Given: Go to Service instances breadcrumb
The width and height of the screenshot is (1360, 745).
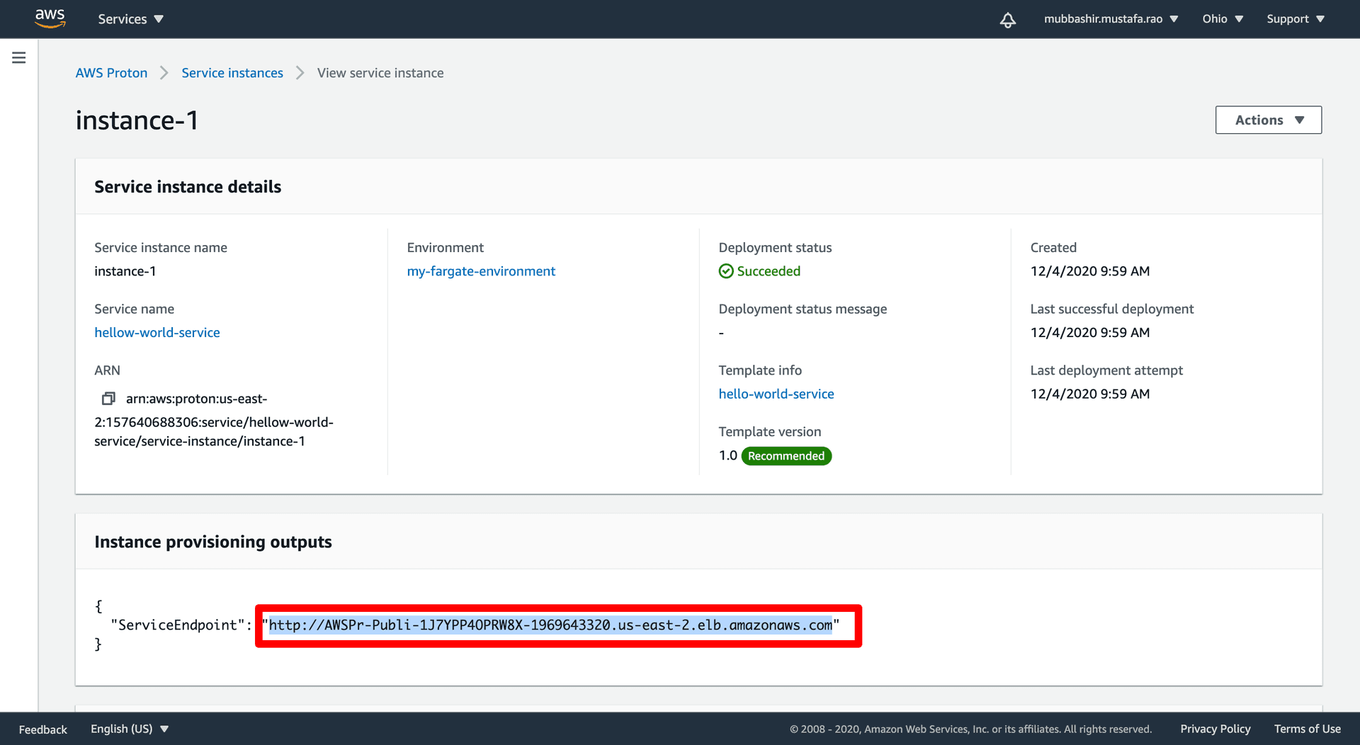Looking at the screenshot, I should click(x=232, y=73).
